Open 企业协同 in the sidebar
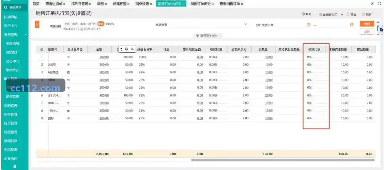This screenshot has height=170, width=384. 11,158
